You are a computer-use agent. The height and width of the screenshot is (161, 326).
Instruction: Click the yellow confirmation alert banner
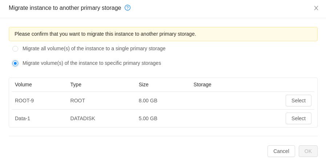pyautogui.click(x=163, y=34)
